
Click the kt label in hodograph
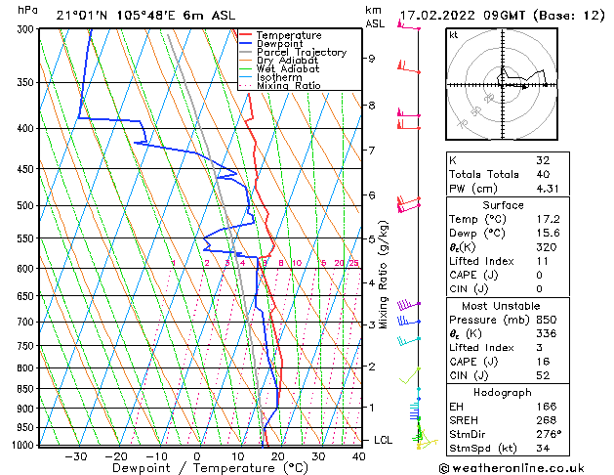453,35
